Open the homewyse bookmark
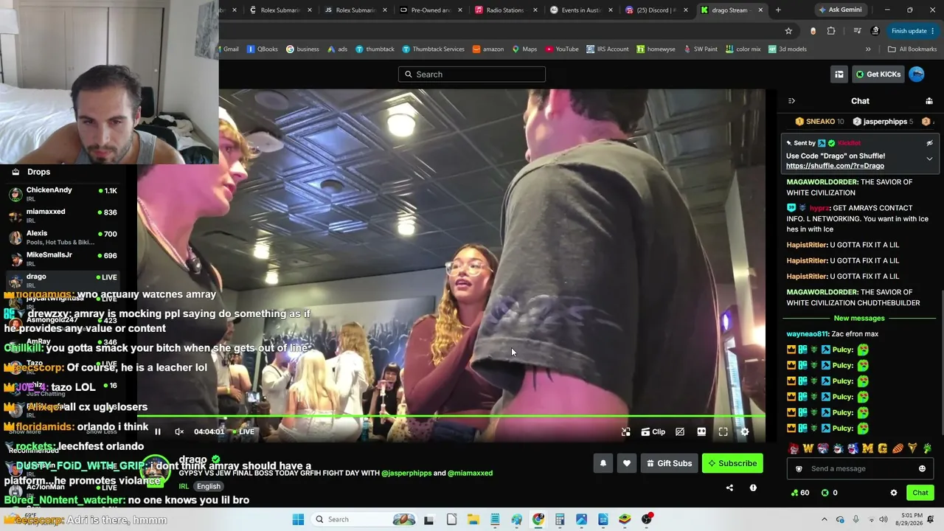This screenshot has height=531, width=944. [x=656, y=49]
